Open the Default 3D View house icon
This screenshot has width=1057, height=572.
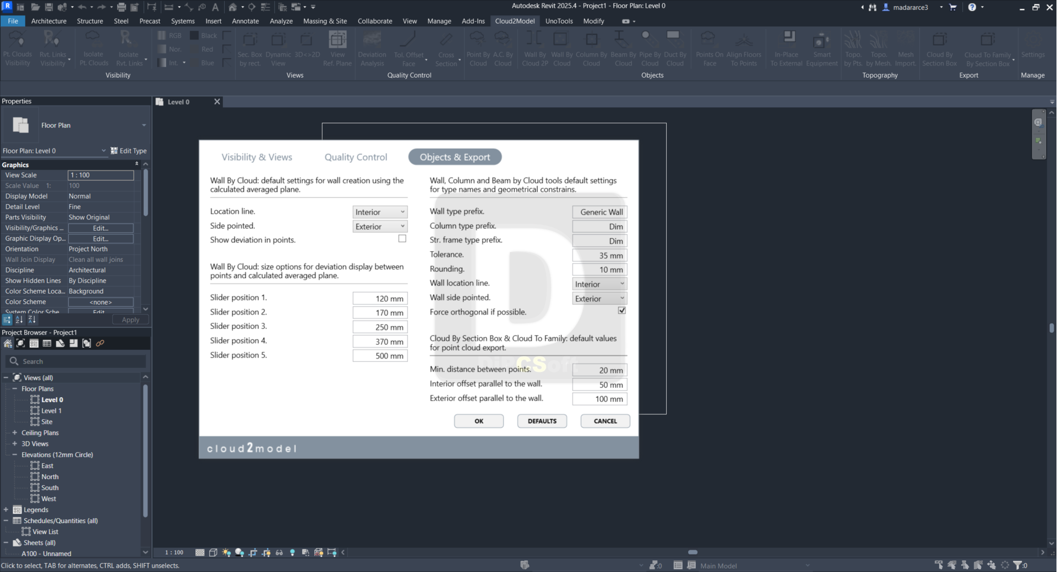click(232, 7)
